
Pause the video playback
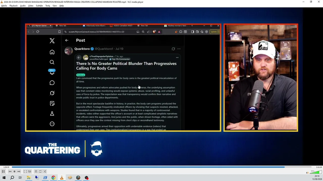pos(3,171)
